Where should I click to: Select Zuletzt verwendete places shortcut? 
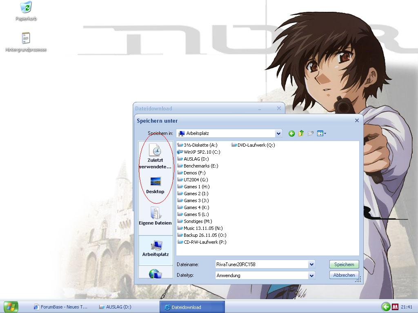156,156
